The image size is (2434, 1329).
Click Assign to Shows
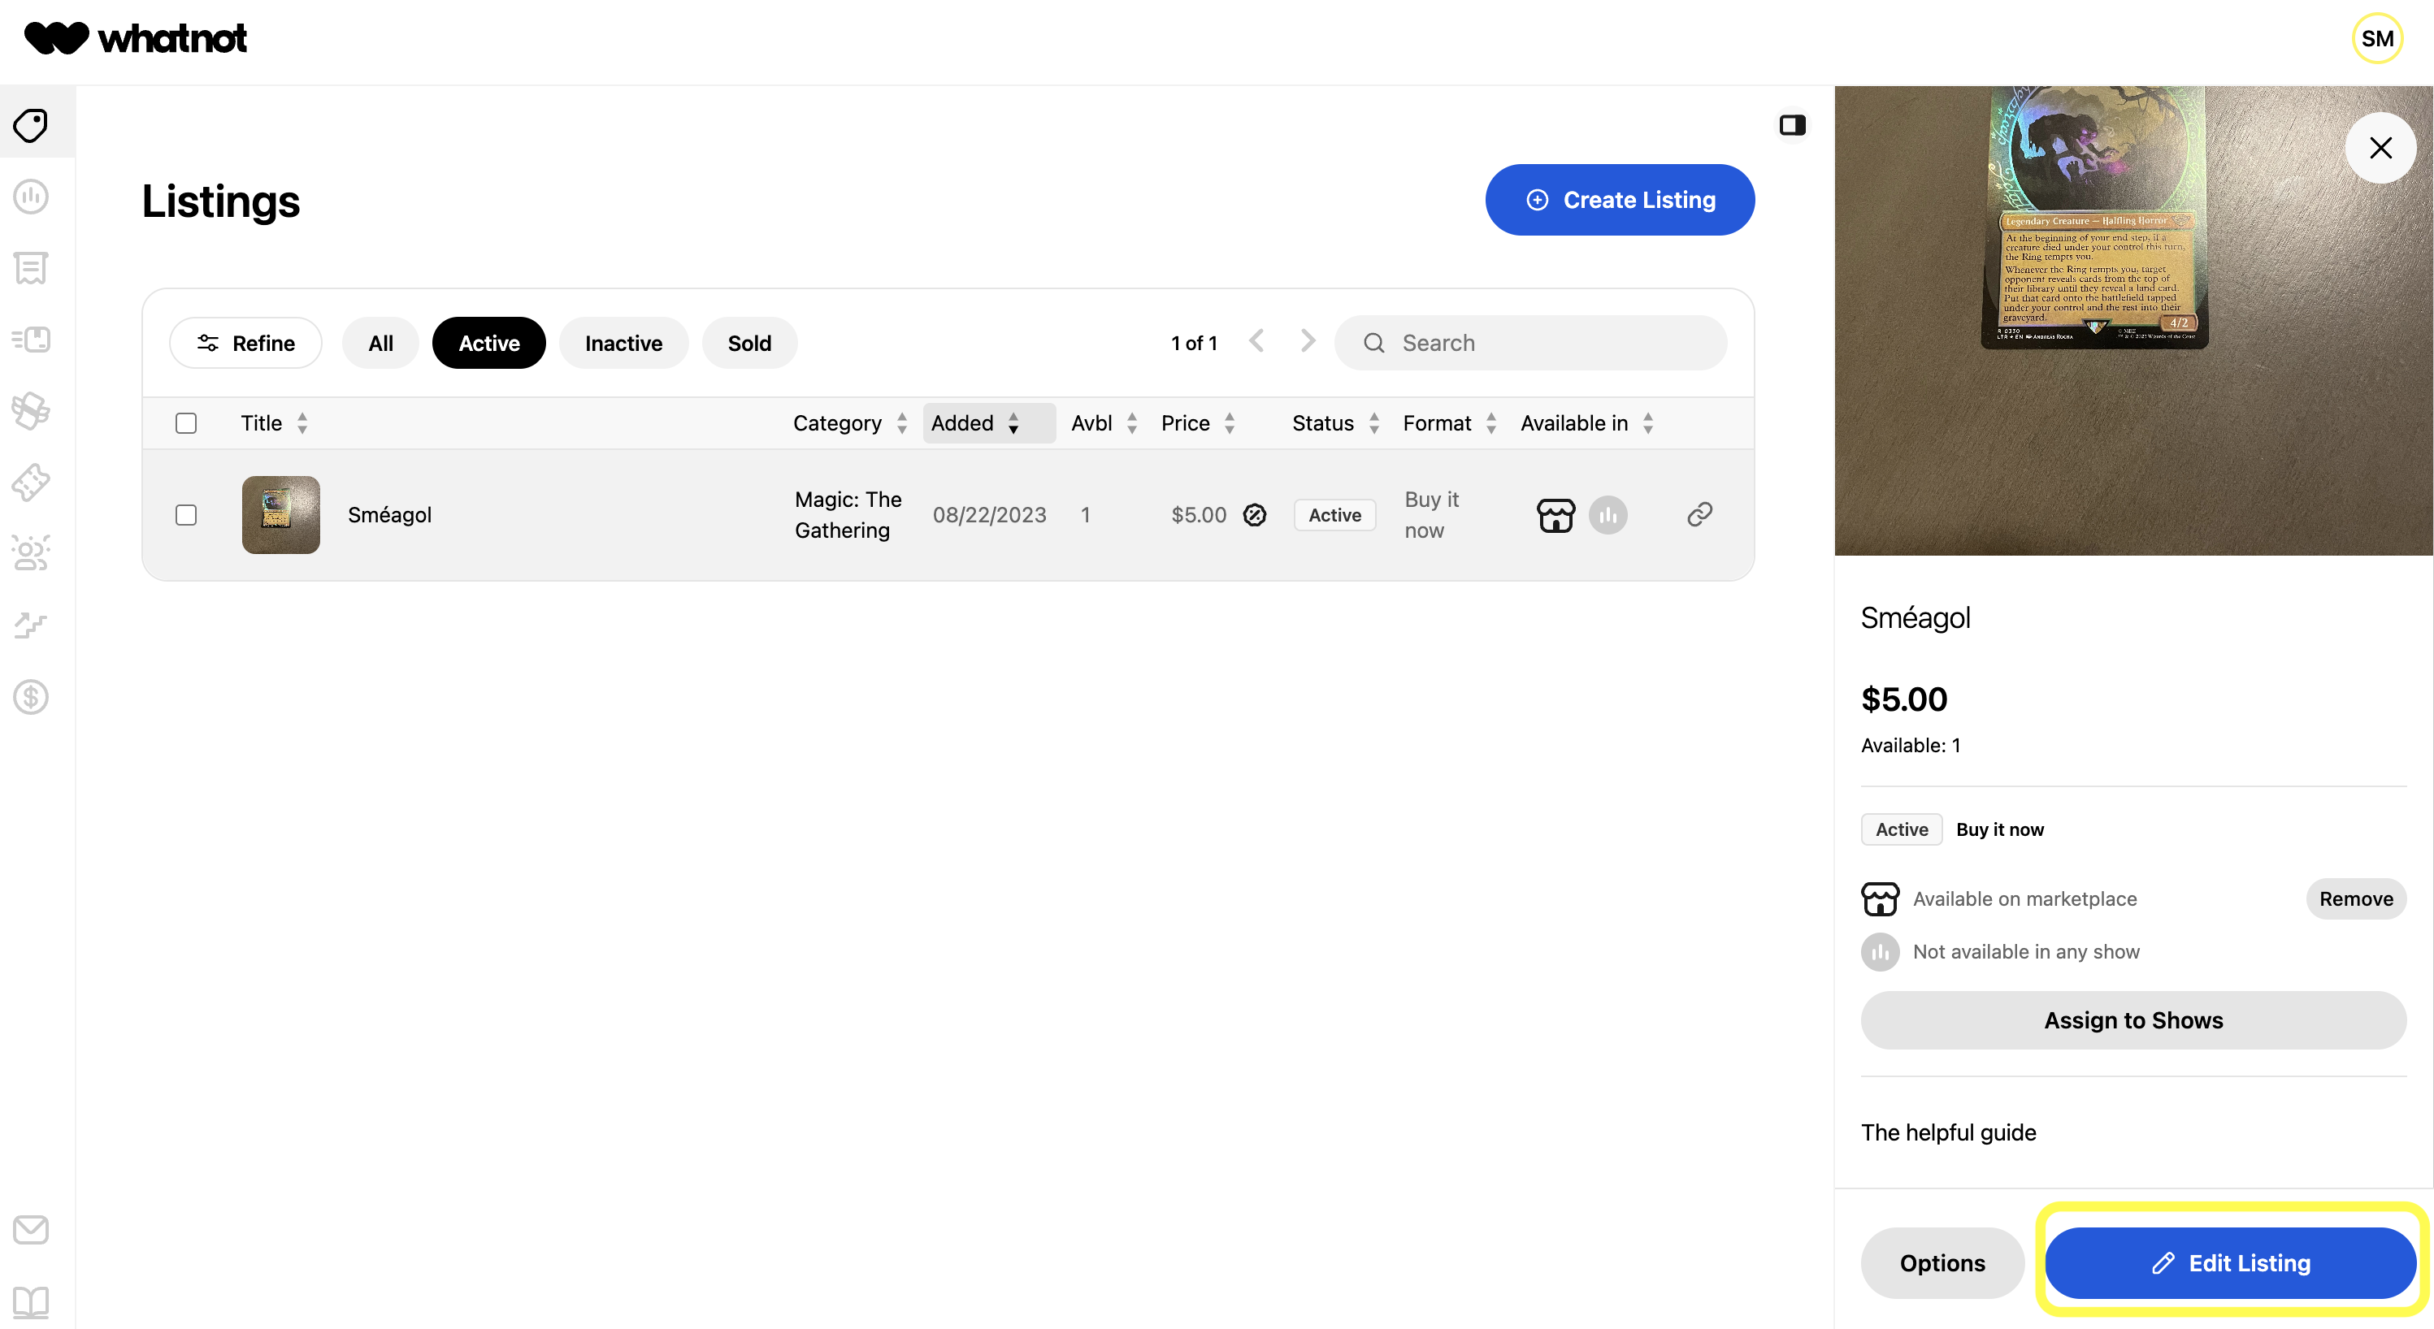tap(2133, 1020)
